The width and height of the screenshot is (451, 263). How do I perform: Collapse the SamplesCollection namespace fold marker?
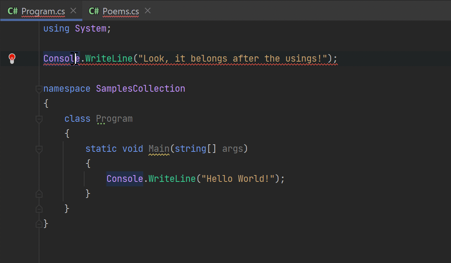click(39, 89)
